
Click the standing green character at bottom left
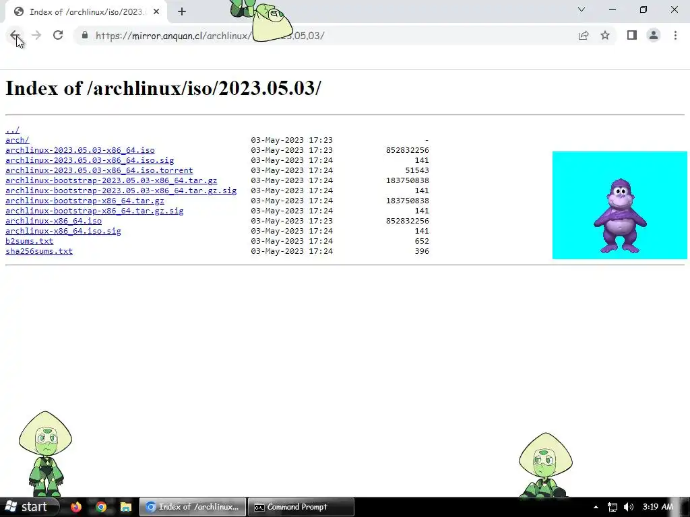tap(45, 454)
